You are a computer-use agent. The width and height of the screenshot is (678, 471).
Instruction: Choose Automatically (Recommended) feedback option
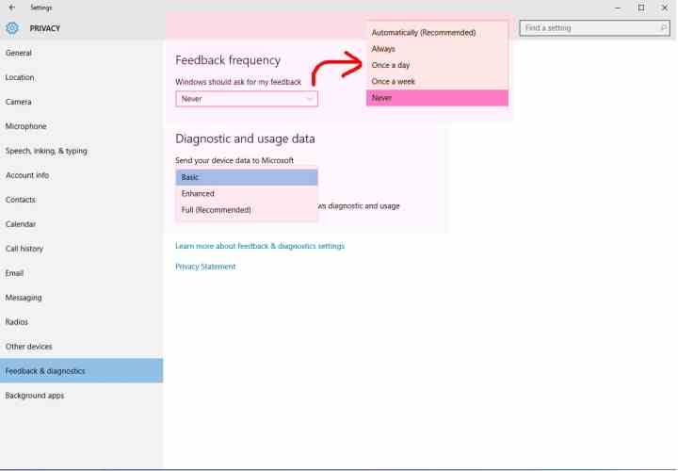[437, 32]
